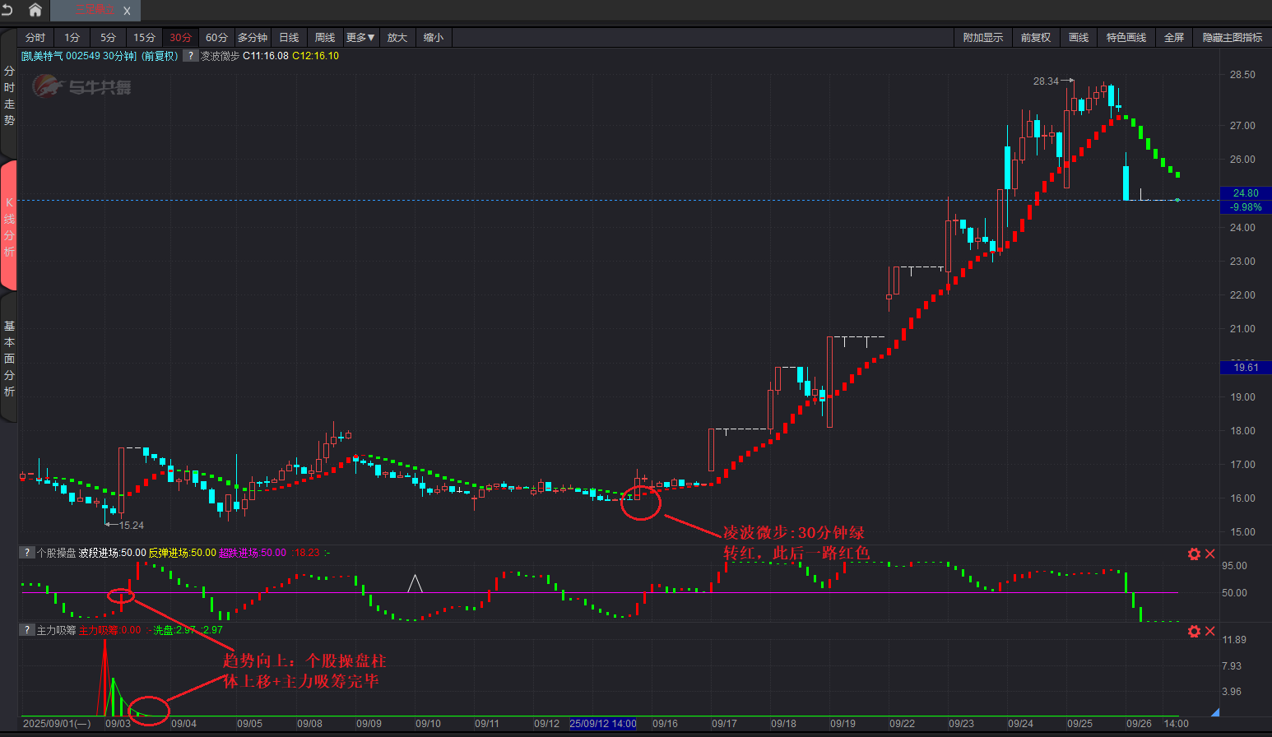
Task: Open the 附加显示 options
Action: click(x=983, y=38)
